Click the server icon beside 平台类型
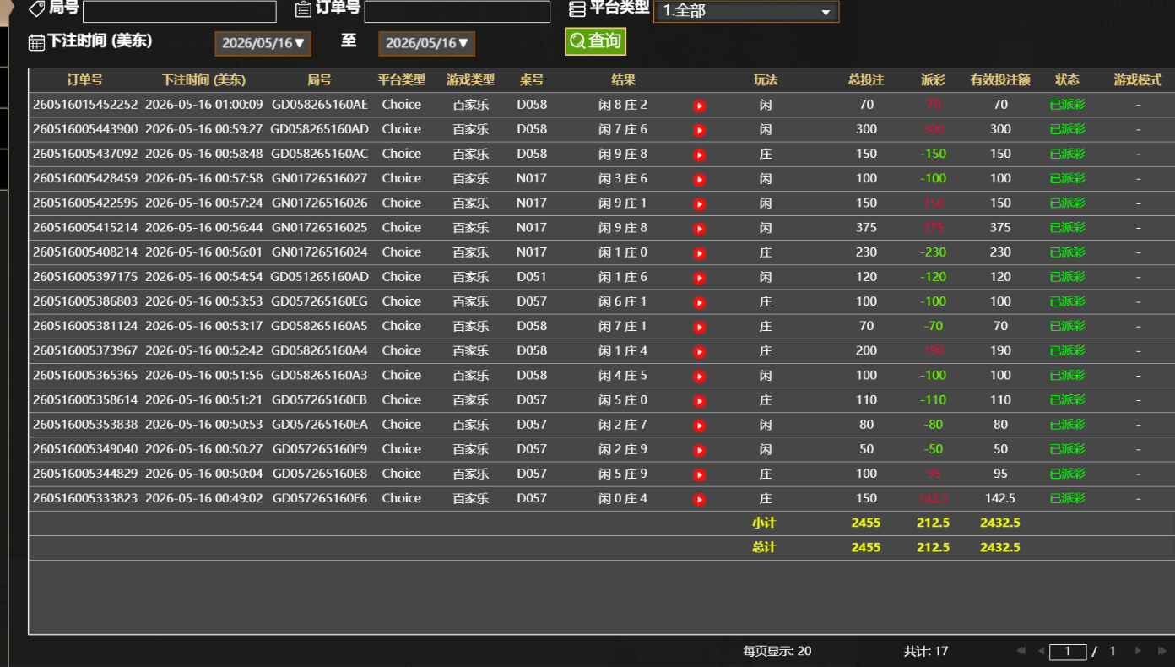The height and width of the screenshot is (667, 1175). coord(577,8)
